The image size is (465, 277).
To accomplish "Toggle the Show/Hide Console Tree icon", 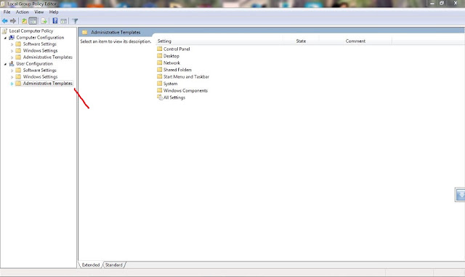I will pyautogui.click(x=33, y=21).
